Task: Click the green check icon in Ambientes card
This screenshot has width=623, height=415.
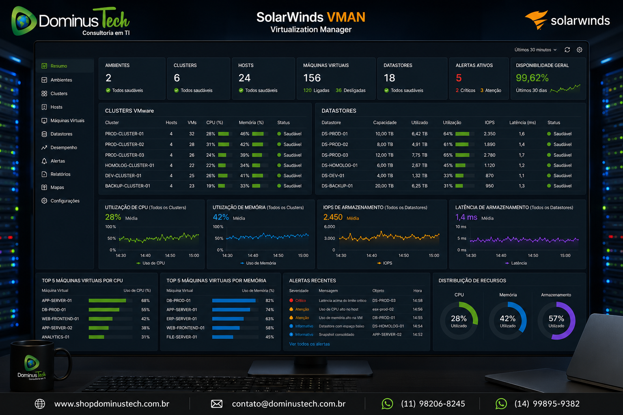Action: (x=108, y=90)
